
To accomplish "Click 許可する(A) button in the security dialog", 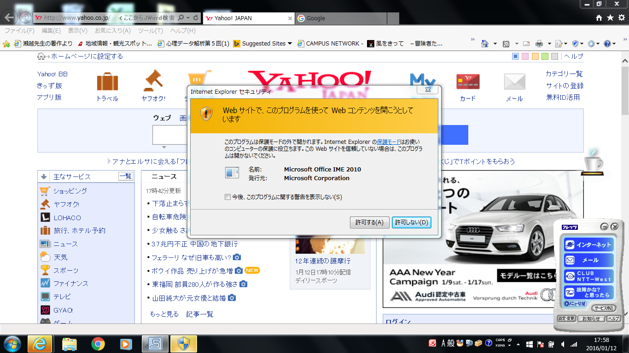I will point(369,222).
